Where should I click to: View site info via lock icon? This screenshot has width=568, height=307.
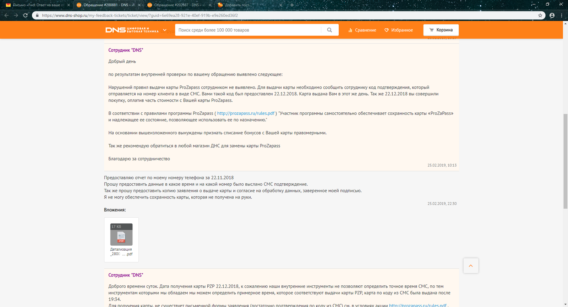click(37, 15)
